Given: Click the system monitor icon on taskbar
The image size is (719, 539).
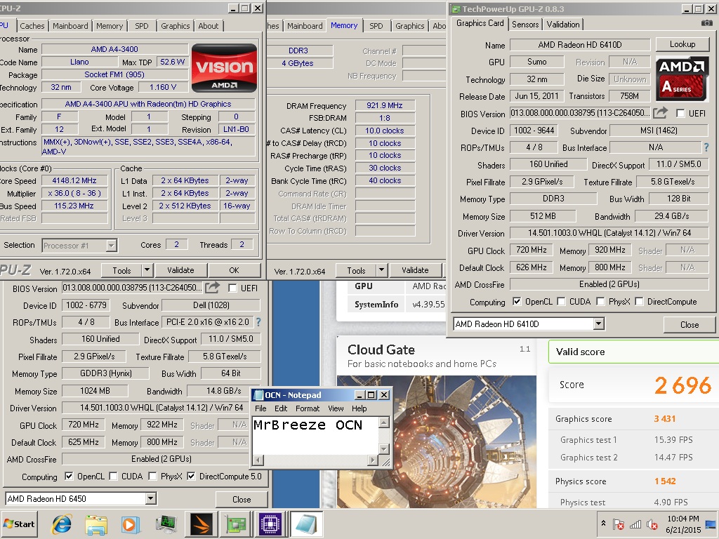Looking at the screenshot, I should point(166,524).
